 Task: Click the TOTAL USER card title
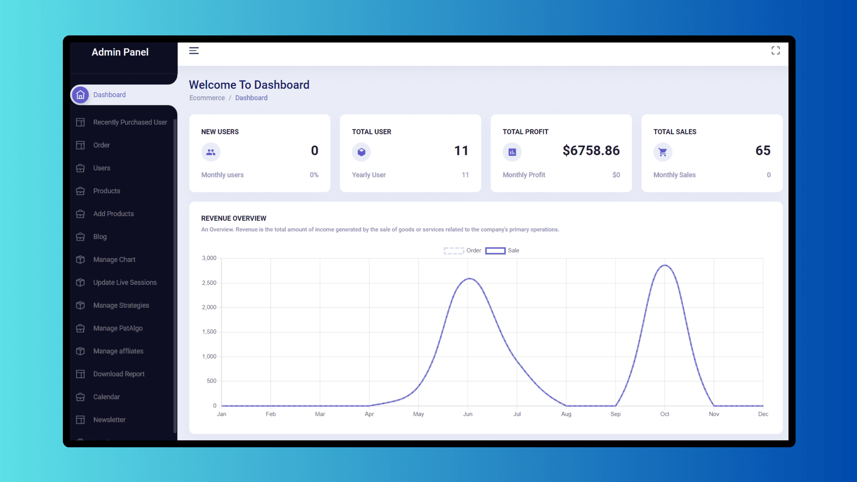[x=372, y=132]
